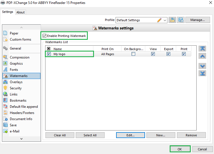Image resolution: width=214 pixels, height=154 pixels.
Task: Click the Bookmarks book icon
Action: [x=5, y=100]
